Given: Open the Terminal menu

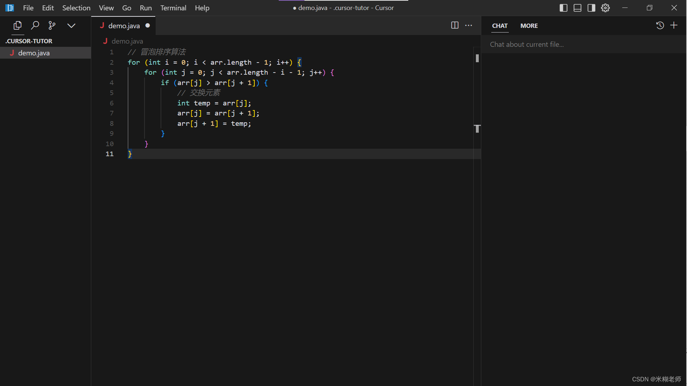Looking at the screenshot, I should click(x=173, y=8).
